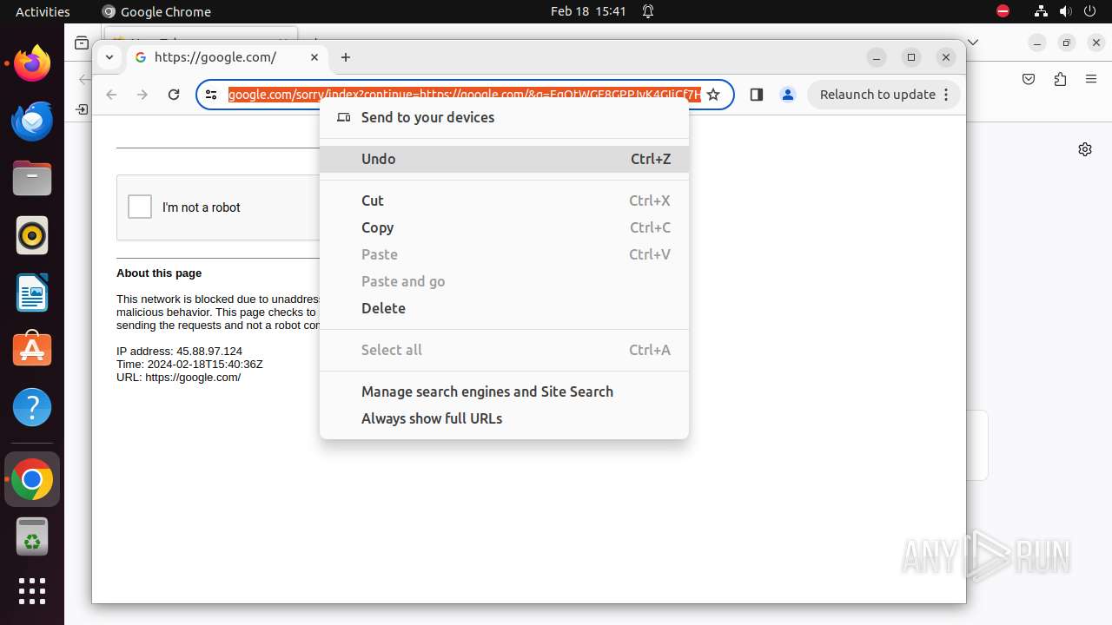Open Chrome side panel
1112x625 pixels.
756,95
